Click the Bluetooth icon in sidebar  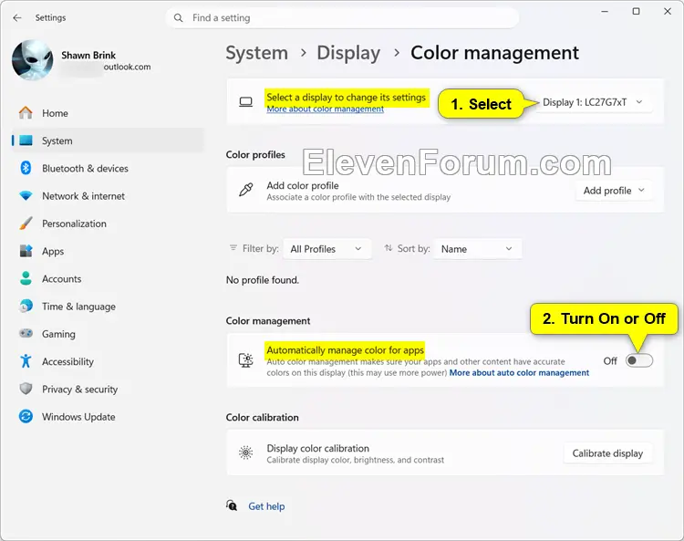pos(26,168)
